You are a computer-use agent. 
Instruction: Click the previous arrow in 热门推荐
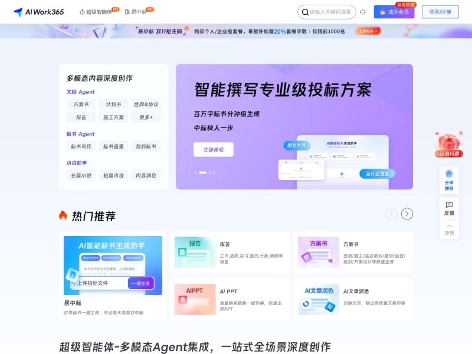pyautogui.click(x=391, y=214)
